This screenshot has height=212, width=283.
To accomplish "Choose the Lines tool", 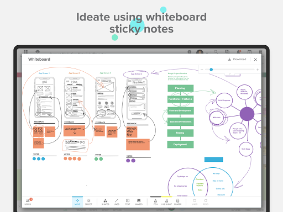I will (x=117, y=202).
